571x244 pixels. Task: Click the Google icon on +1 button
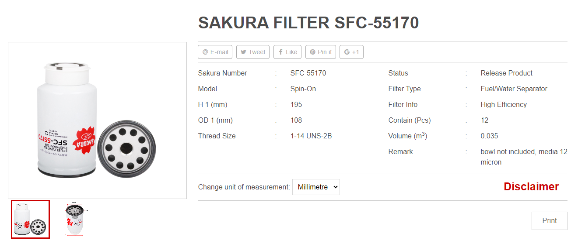click(x=347, y=52)
